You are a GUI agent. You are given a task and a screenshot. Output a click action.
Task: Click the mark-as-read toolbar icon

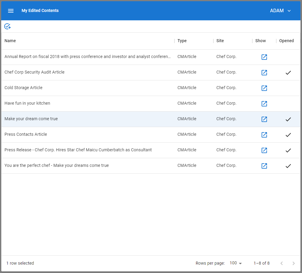[7, 26]
